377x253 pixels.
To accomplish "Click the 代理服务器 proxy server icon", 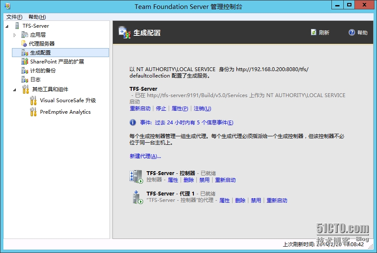I will (x=24, y=43).
